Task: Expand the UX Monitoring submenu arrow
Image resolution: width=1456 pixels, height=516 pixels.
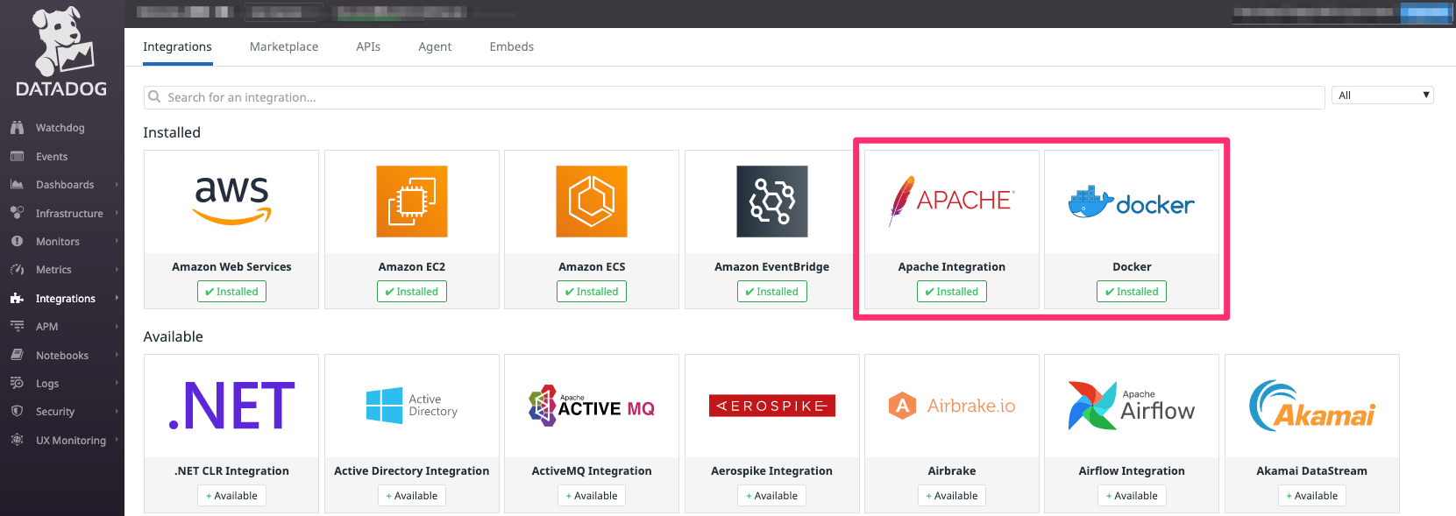Action: coord(117,440)
